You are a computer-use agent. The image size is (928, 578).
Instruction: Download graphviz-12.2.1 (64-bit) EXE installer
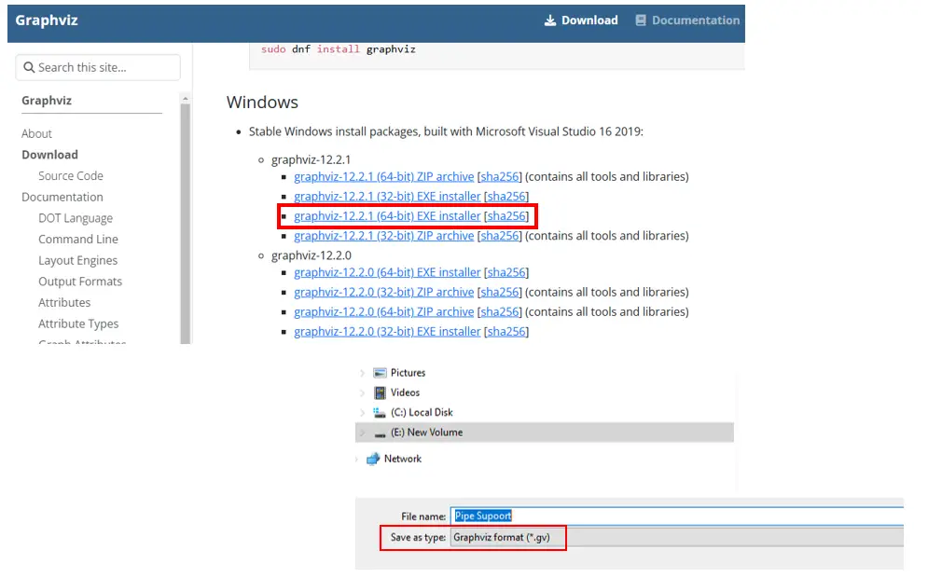tap(387, 216)
